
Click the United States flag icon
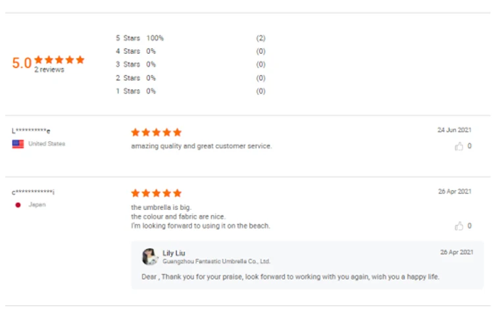click(x=18, y=144)
